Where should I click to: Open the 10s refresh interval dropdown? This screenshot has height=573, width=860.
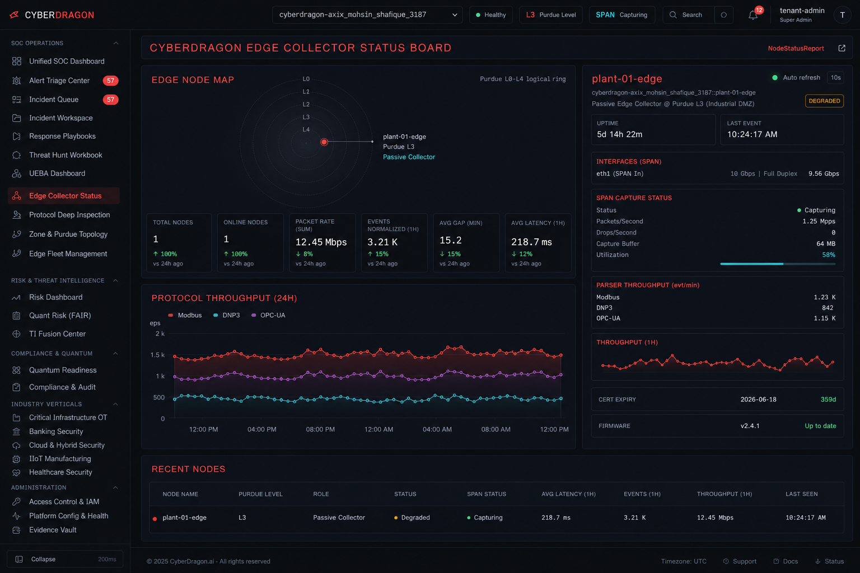(x=835, y=78)
